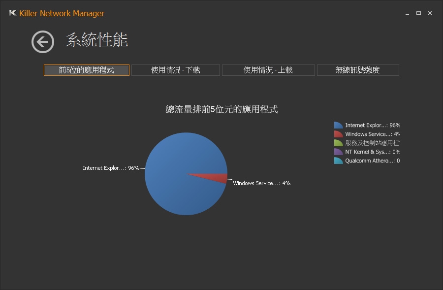The height and width of the screenshot is (290, 443).
Task: Click pie label 'Internet Explor...: 96%'
Action: [111, 168]
